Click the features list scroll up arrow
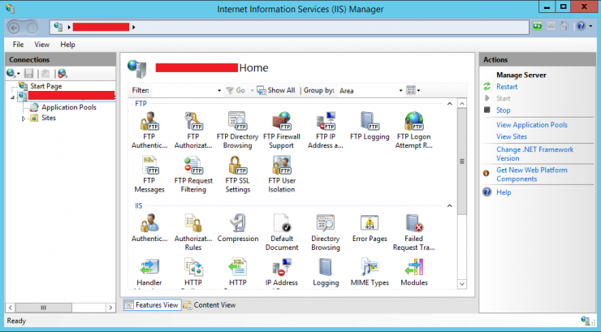Screen dimensions: 601x332 click(x=462, y=104)
